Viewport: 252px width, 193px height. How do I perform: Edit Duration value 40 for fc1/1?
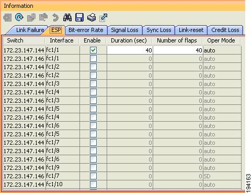pos(130,50)
